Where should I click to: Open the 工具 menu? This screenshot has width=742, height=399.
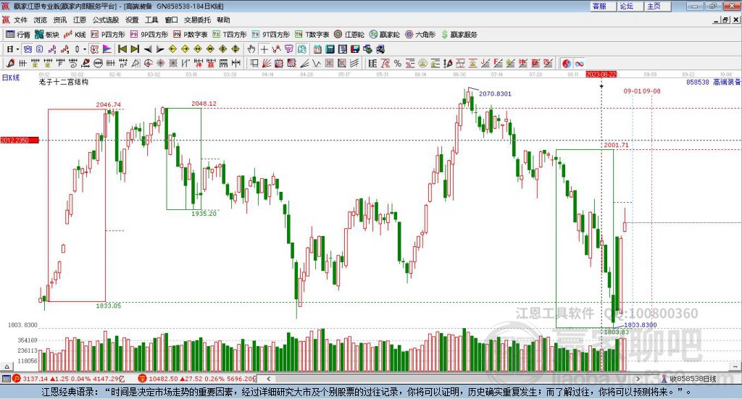151,20
